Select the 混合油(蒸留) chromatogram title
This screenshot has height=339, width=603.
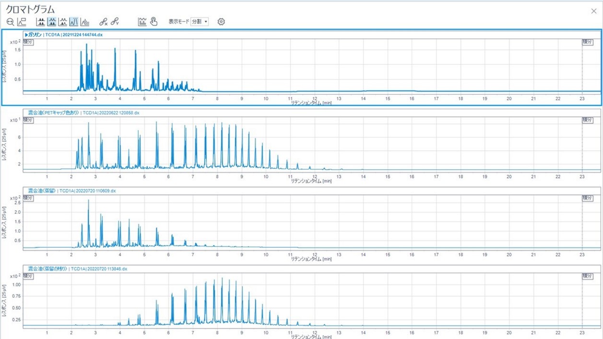pos(72,191)
